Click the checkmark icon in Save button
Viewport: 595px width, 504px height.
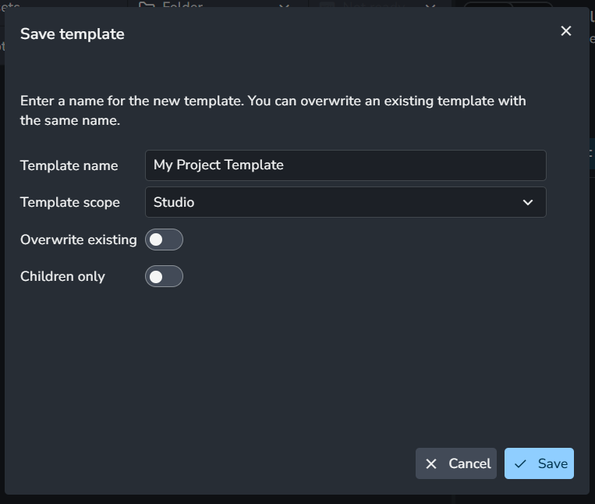pyautogui.click(x=520, y=463)
